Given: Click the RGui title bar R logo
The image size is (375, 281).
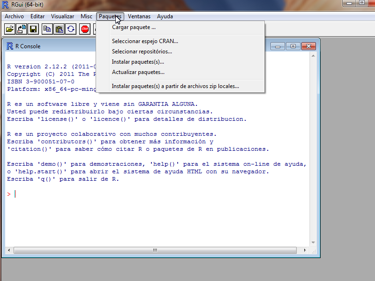Looking at the screenshot, I should pyautogui.click(x=5, y=4).
